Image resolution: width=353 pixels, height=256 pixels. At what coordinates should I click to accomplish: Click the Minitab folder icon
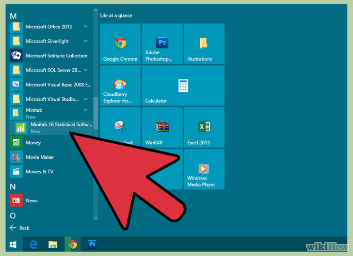tap(16, 113)
